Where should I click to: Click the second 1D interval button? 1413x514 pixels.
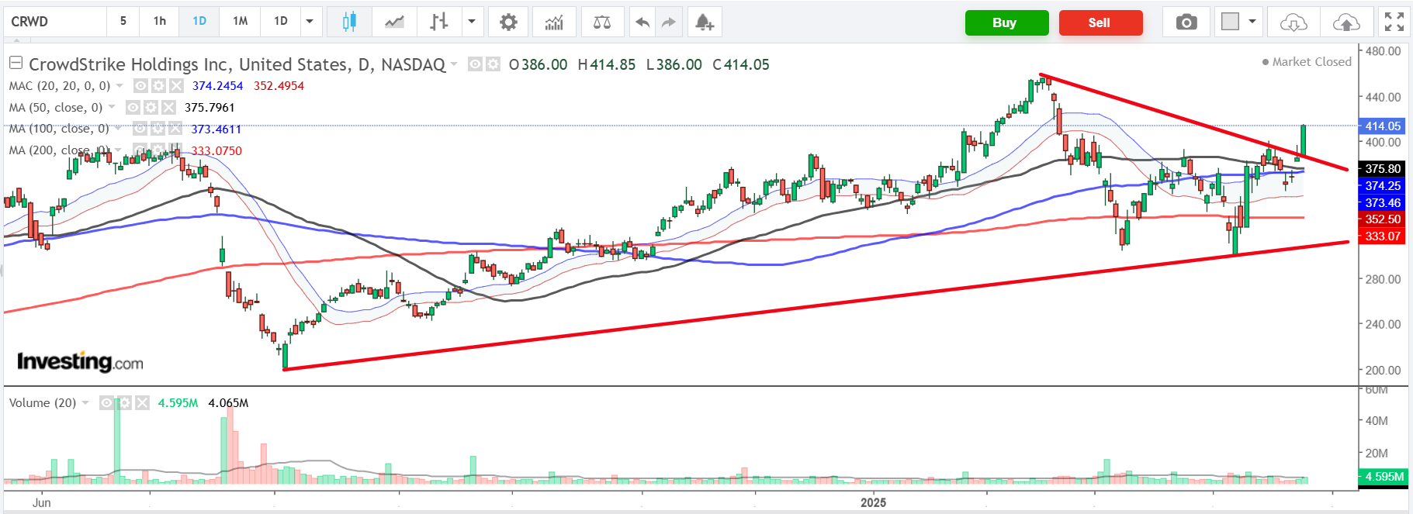point(281,22)
